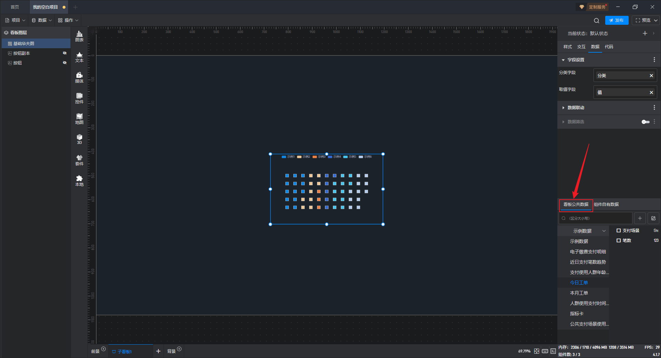Screen dimensions: 661x358
Task: Click the search magnifier in the top toolbar
Action: coord(597,20)
